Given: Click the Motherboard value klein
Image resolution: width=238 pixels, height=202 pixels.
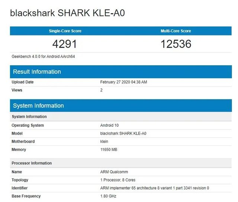Looking at the screenshot, I should click(104, 142).
